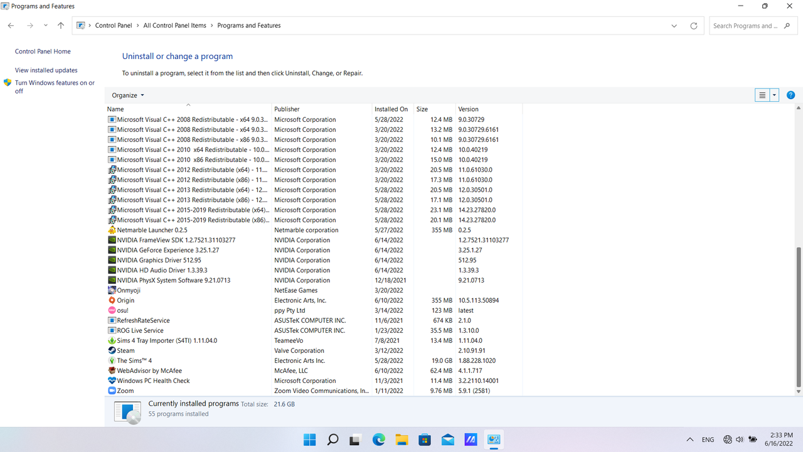Click the WebAdvisor by McAfee shield icon
The width and height of the screenshot is (803, 452).
click(x=112, y=370)
